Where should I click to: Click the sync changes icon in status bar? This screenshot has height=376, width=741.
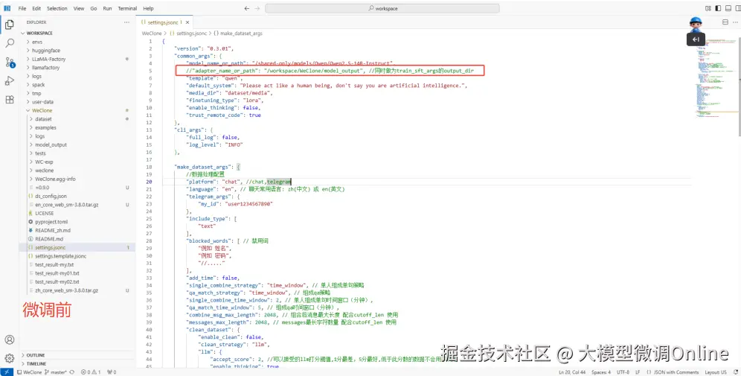72,372
